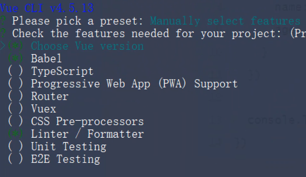This screenshot has width=306, height=177.
Task: Select the Linter / Formatter label
Action: [87, 134]
